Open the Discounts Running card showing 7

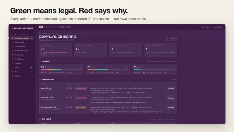[125, 50]
